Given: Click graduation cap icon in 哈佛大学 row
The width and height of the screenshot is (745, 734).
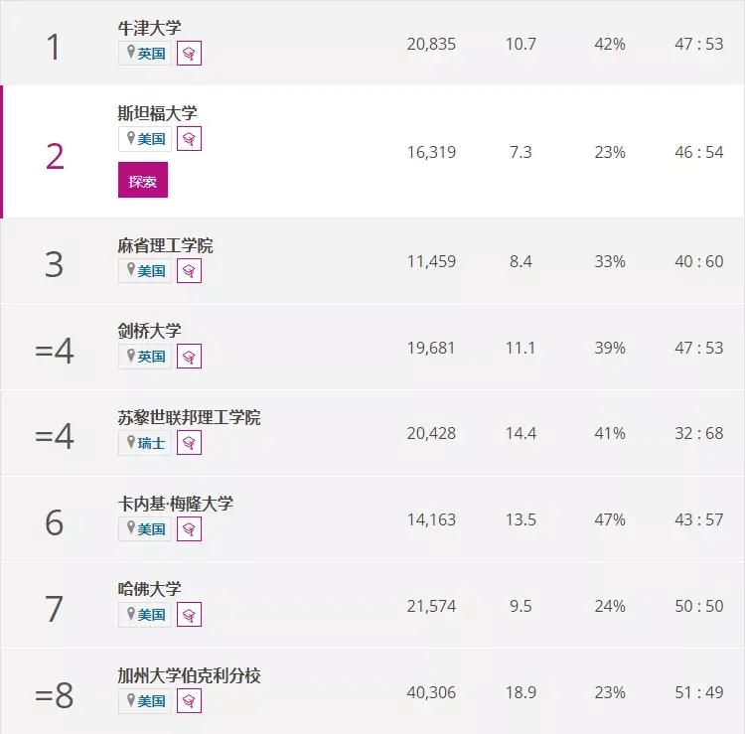Looking at the screenshot, I should (189, 615).
